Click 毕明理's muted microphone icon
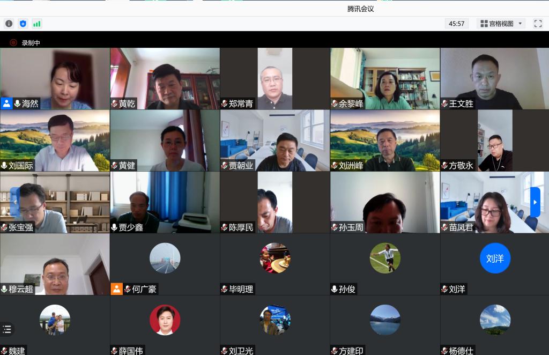549x355 pixels. [225, 289]
